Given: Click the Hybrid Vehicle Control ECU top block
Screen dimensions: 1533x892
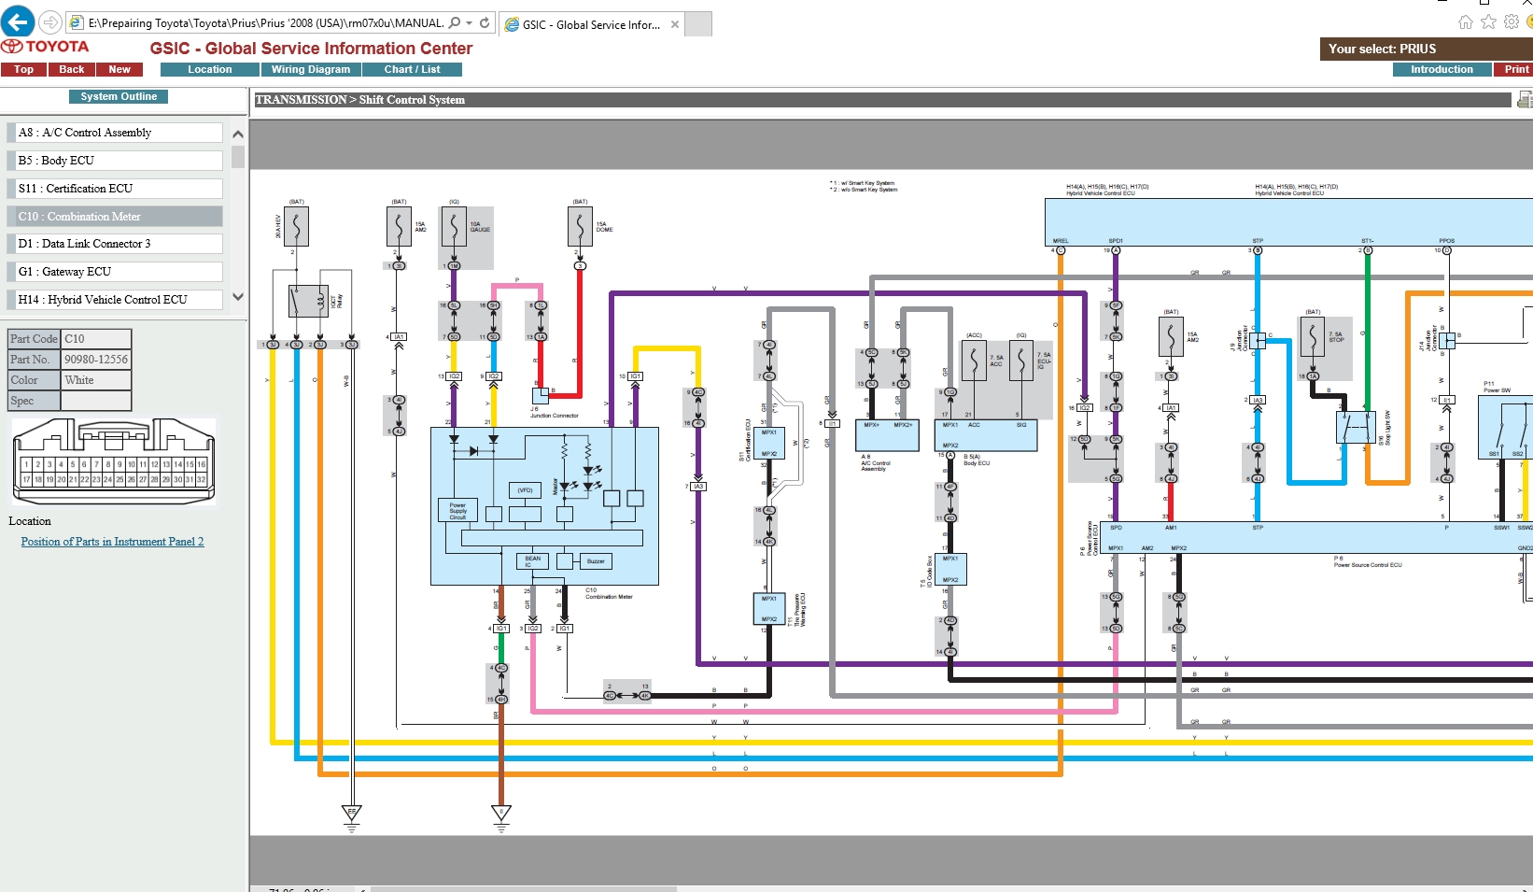Looking at the screenshot, I should pos(1288,222).
